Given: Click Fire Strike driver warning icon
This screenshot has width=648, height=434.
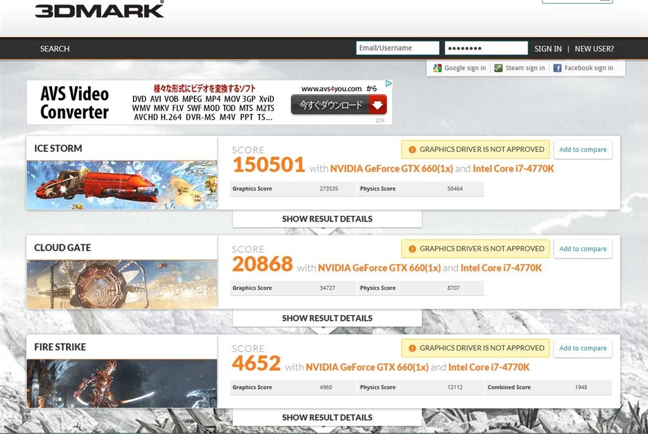Looking at the screenshot, I should coord(412,349).
